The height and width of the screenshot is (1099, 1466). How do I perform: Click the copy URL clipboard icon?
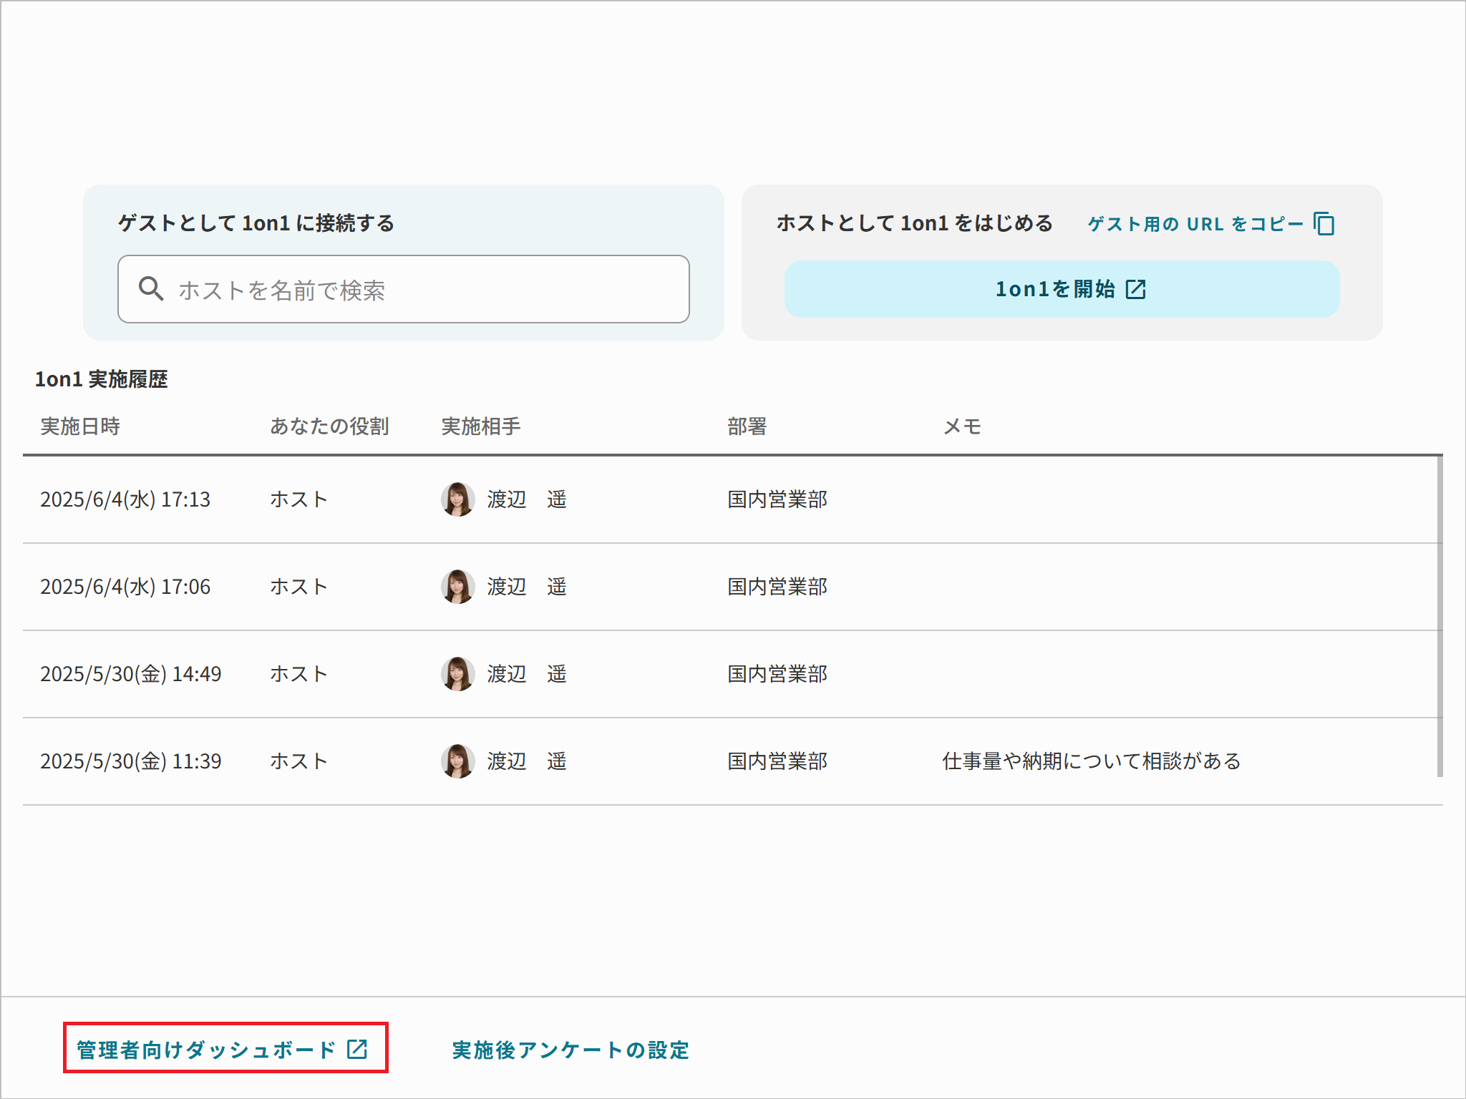tap(1324, 223)
